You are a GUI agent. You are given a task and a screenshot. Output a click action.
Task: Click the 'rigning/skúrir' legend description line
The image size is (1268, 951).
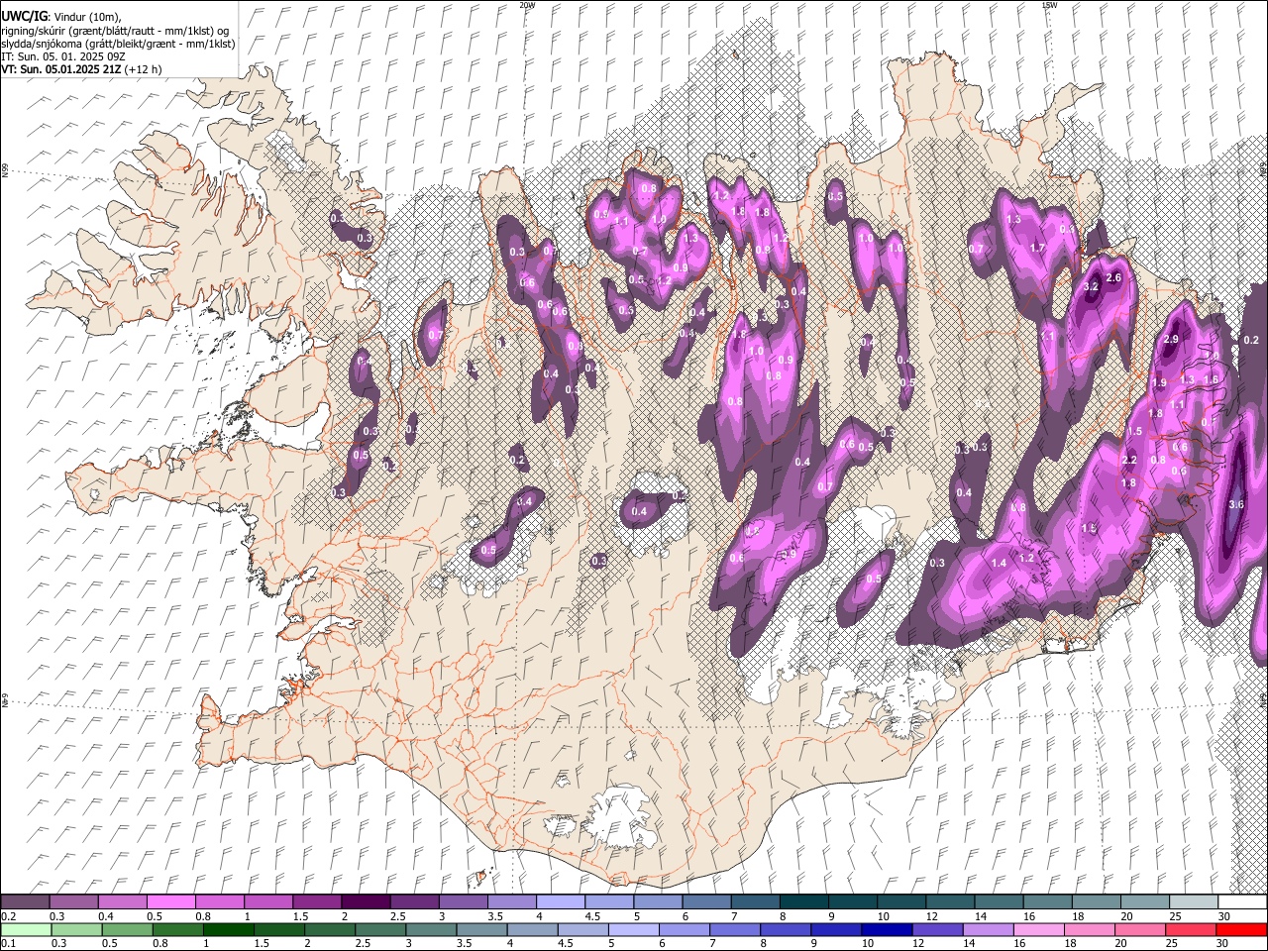click(x=116, y=31)
